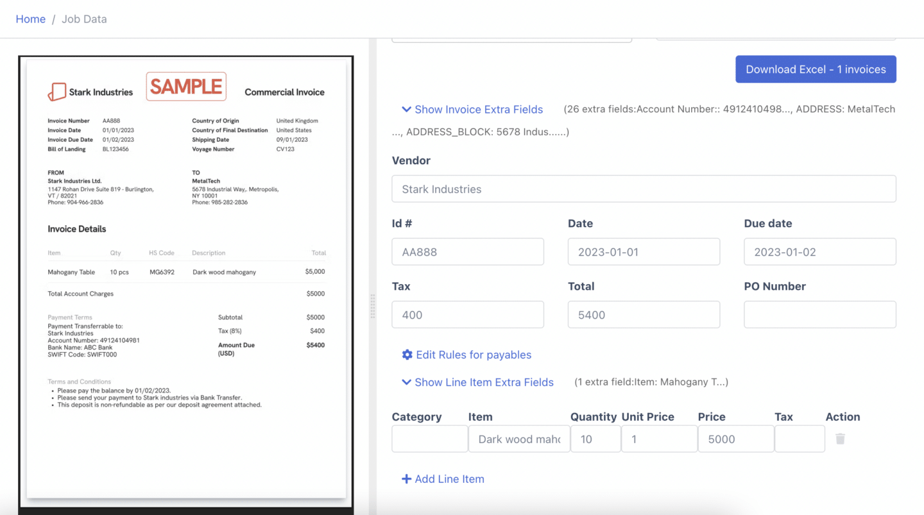Click the line item Category field
The width and height of the screenshot is (924, 515).
[430, 439]
